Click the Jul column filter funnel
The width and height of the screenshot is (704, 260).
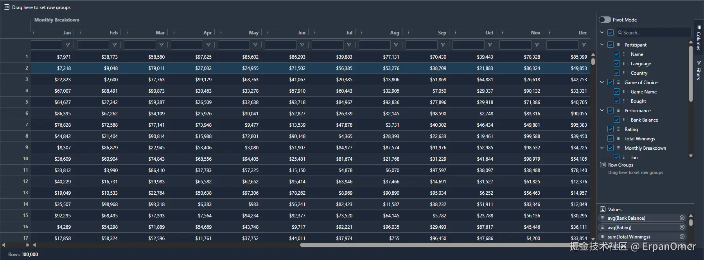[x=349, y=45]
